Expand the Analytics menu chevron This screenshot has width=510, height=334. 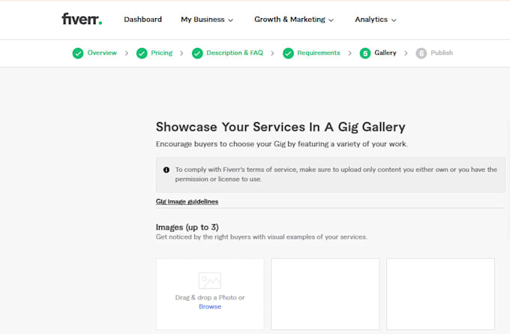click(394, 20)
